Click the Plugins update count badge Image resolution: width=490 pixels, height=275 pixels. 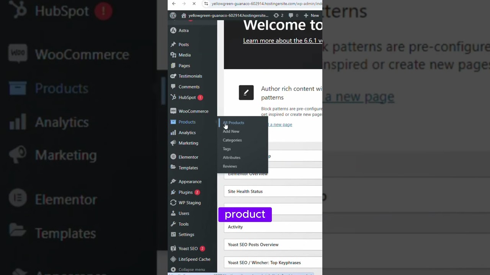pos(197,192)
